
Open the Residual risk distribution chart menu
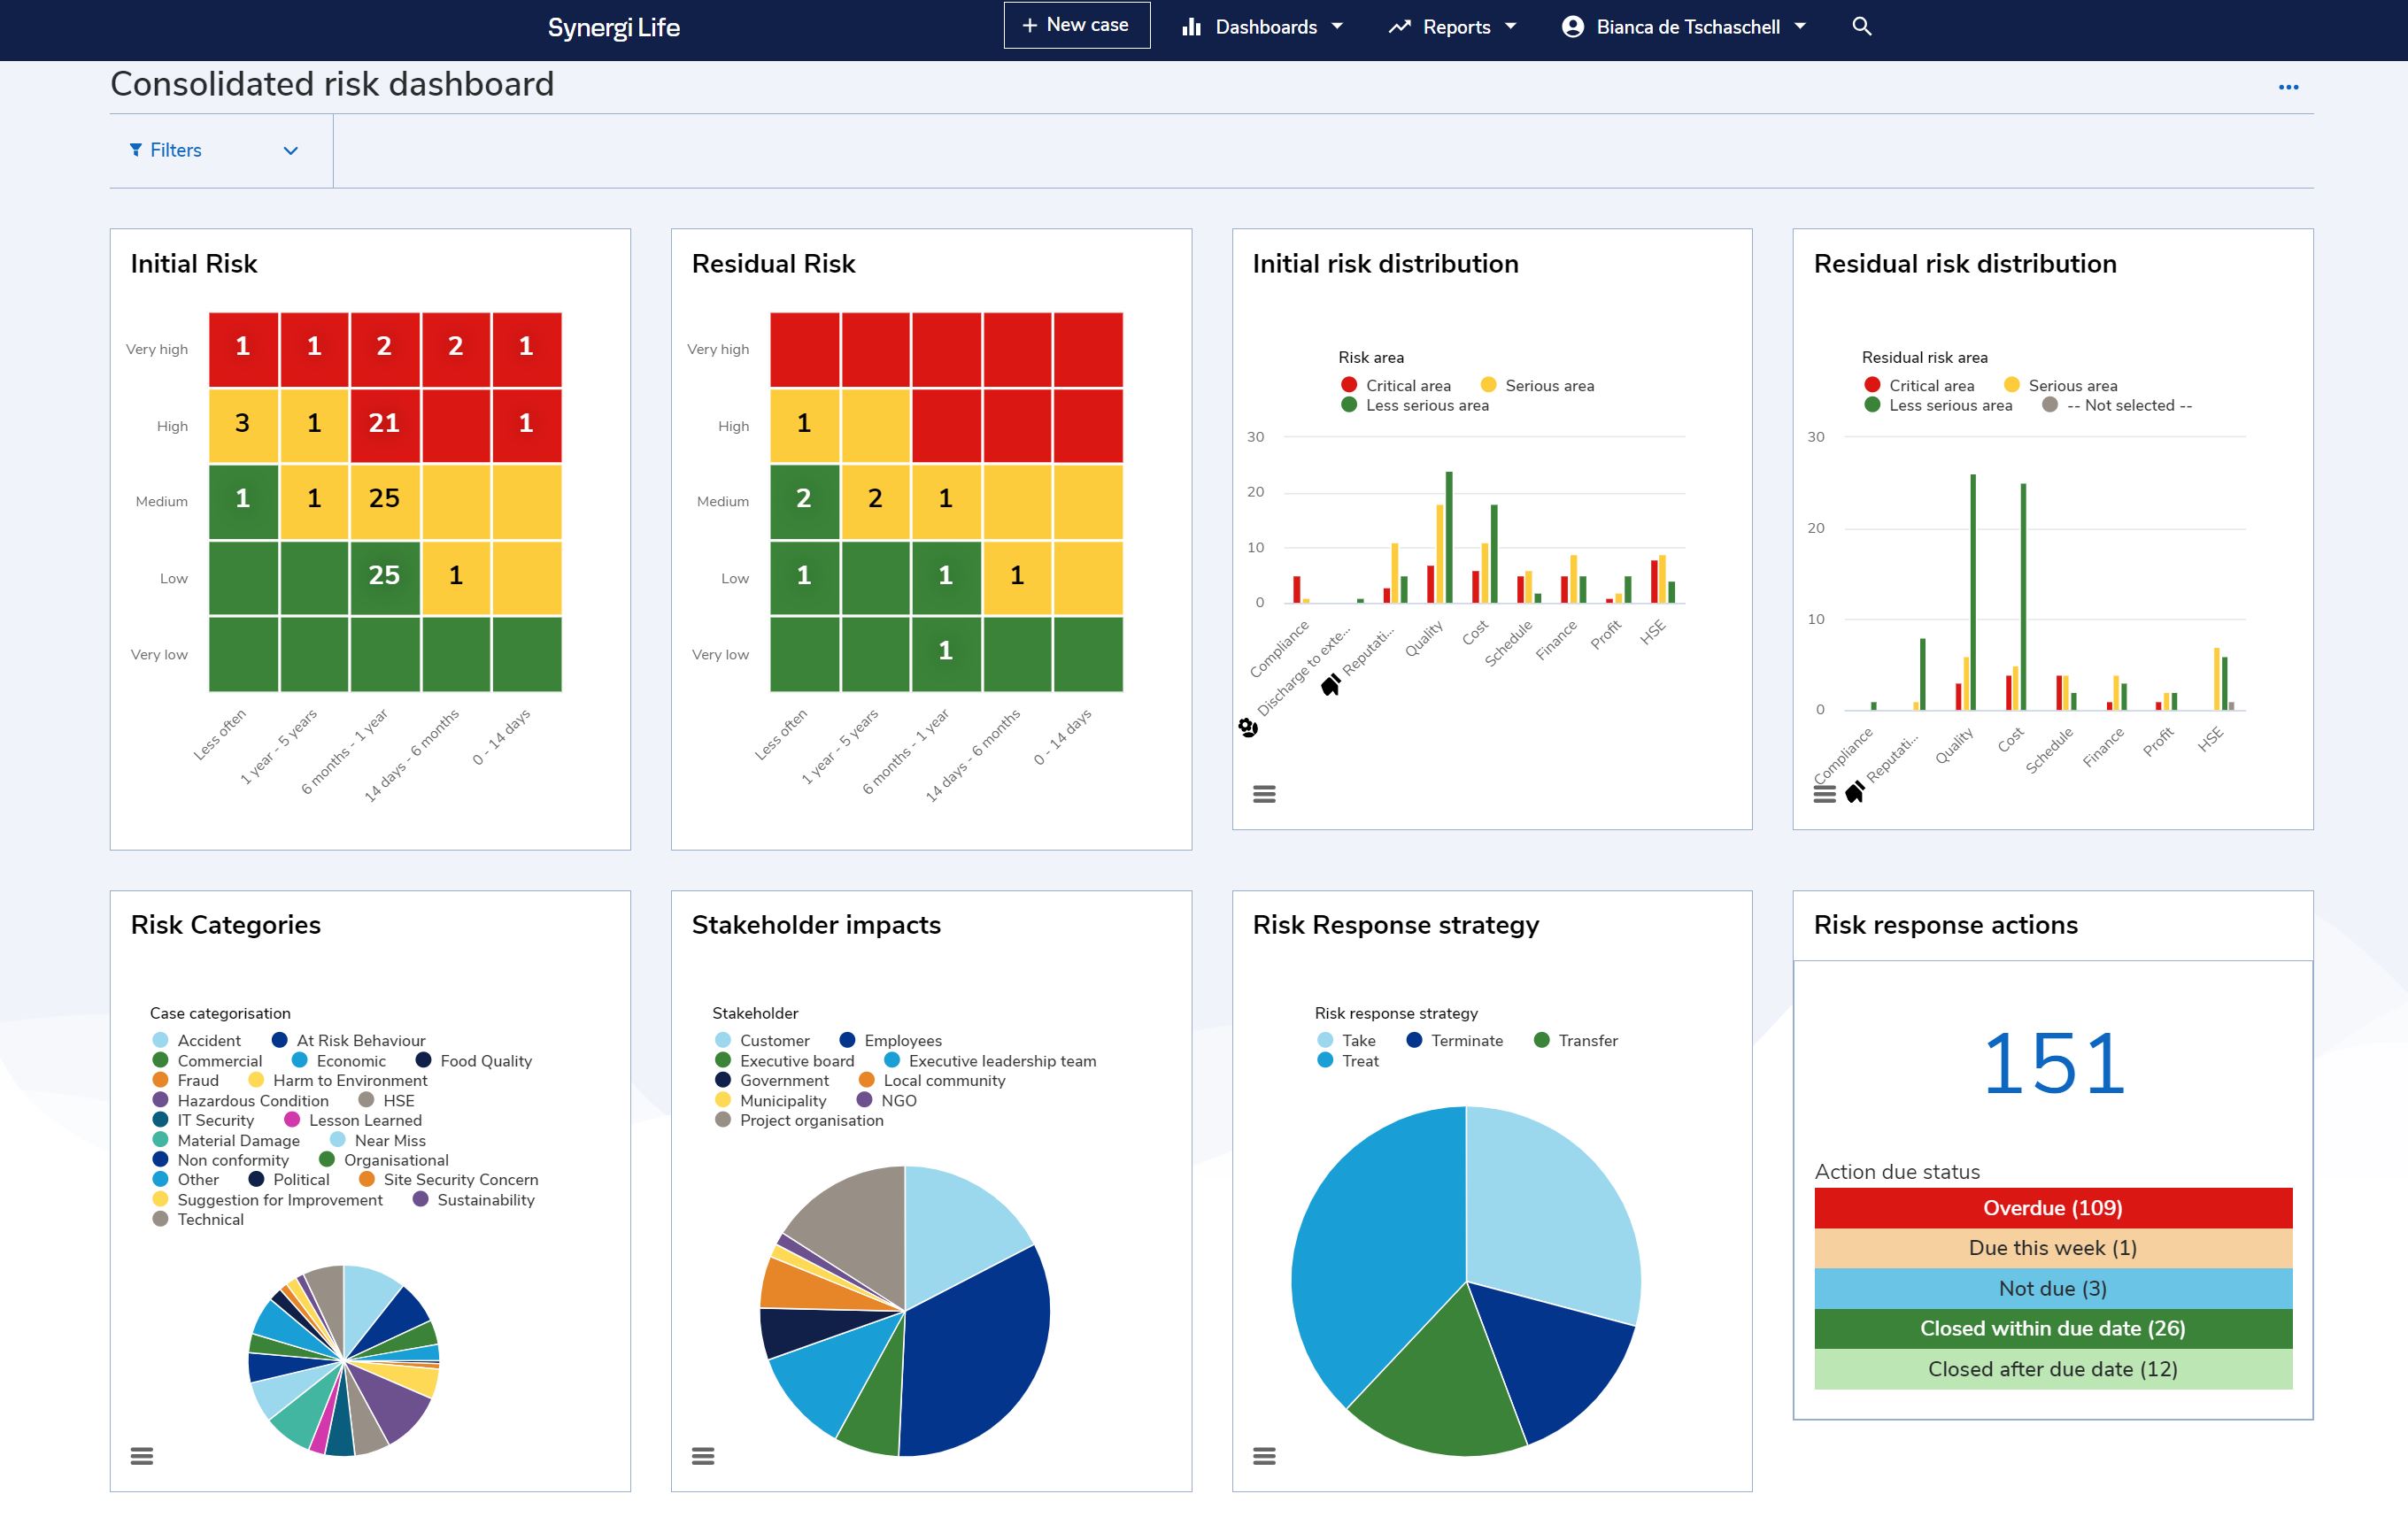point(1824,793)
